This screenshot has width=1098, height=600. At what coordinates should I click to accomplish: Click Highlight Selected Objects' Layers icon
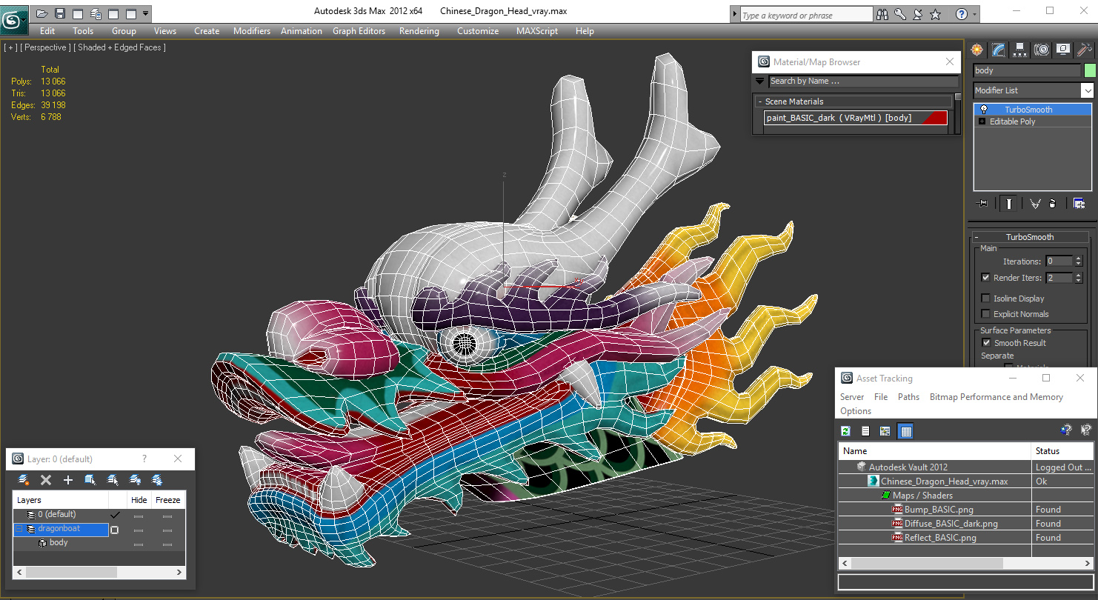[113, 480]
